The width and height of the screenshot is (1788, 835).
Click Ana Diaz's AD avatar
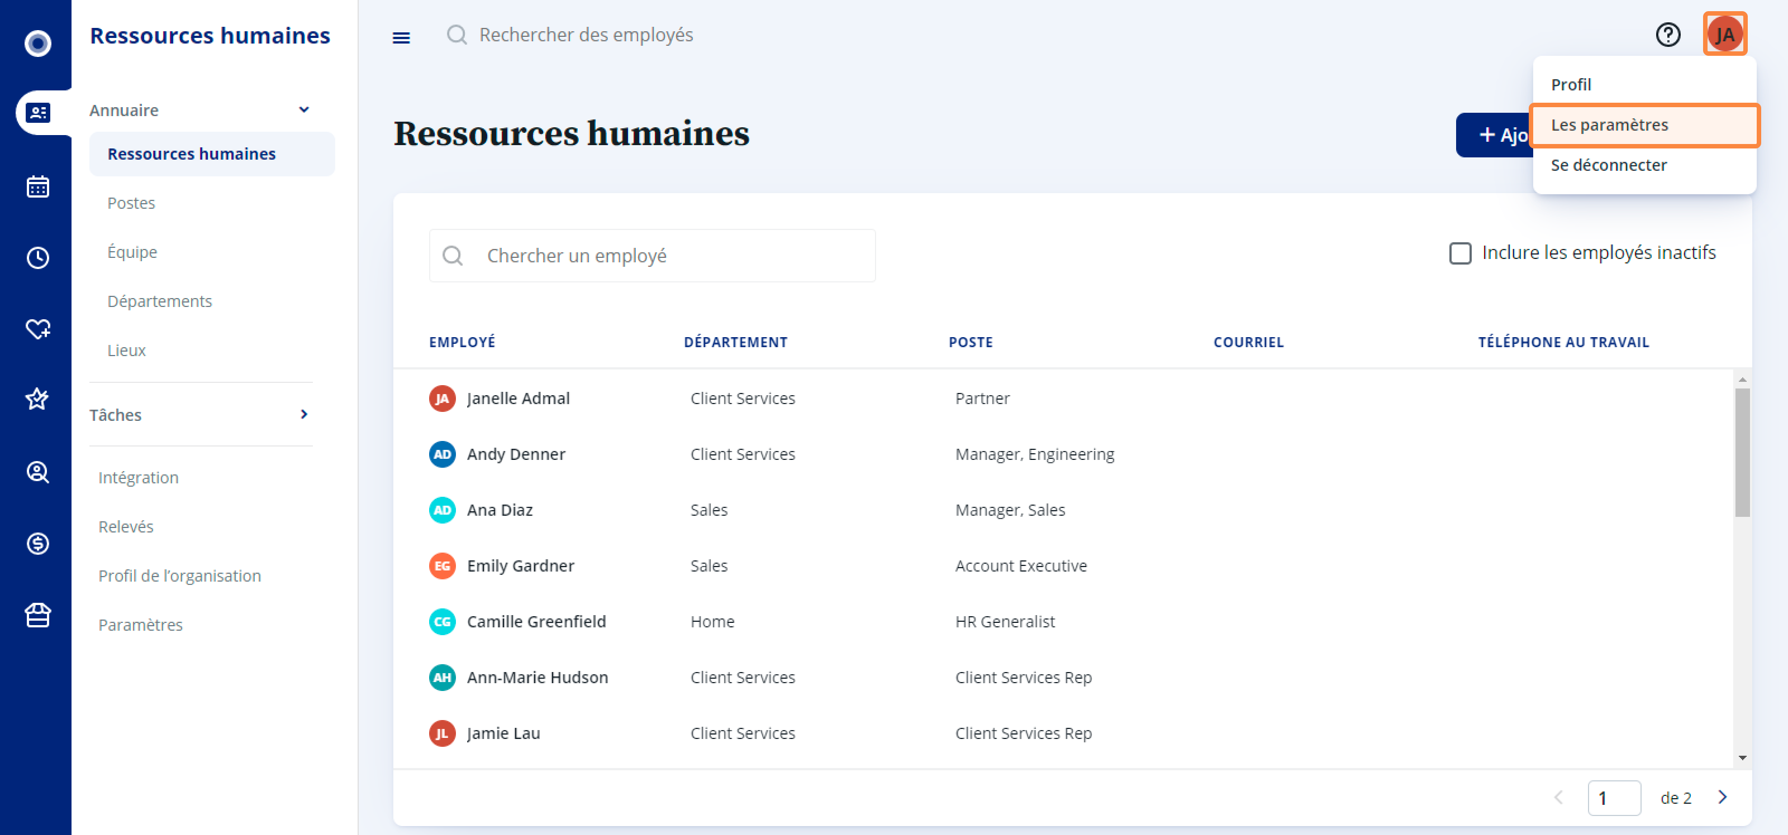442,510
